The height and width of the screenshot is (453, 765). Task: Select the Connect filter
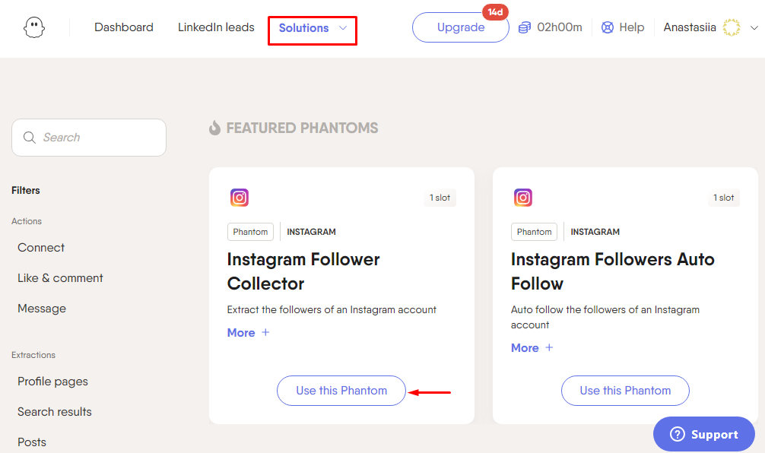pyautogui.click(x=41, y=248)
